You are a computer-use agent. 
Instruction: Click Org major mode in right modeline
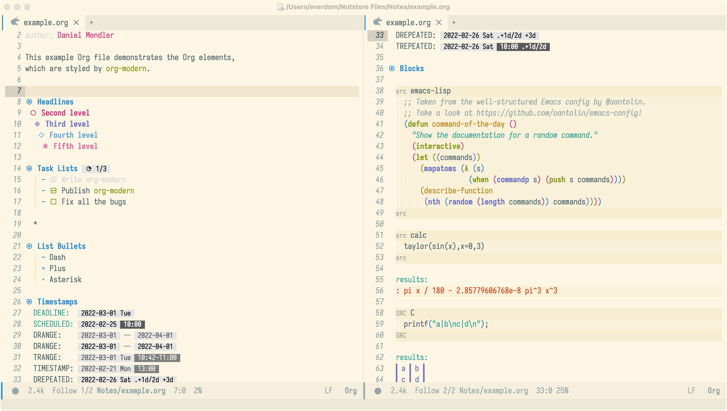tap(713, 391)
